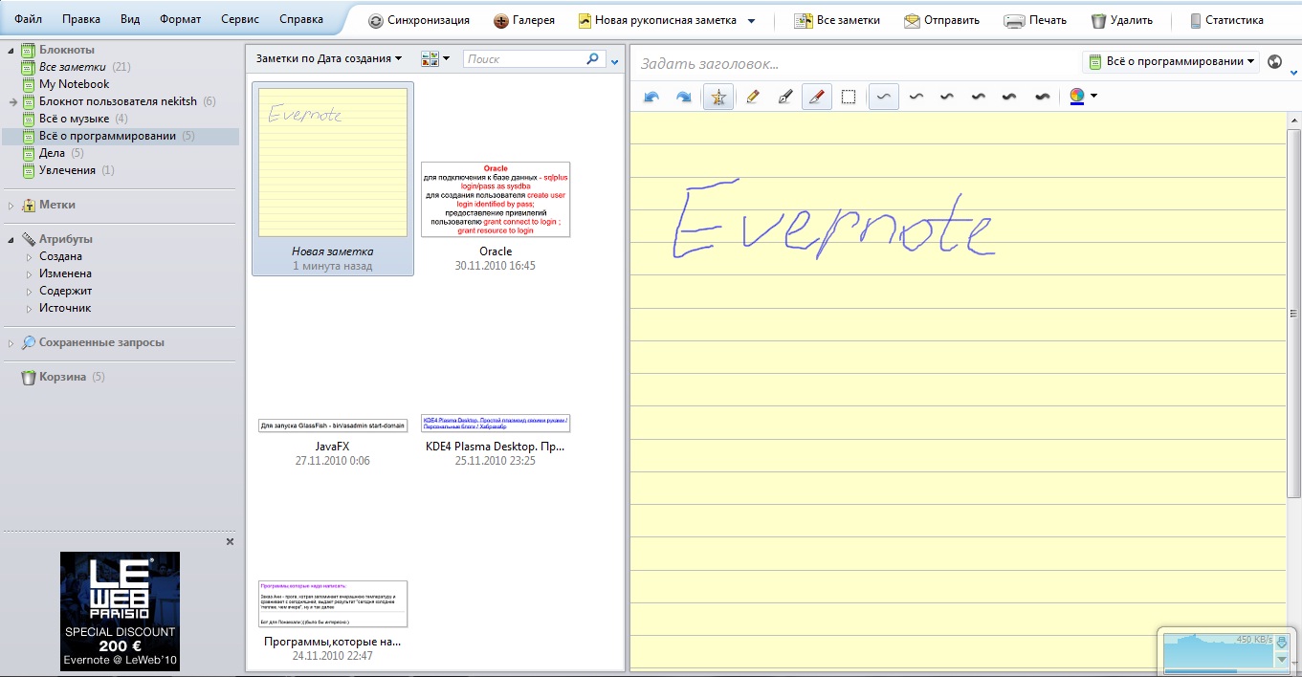This screenshot has width=1302, height=677.
Task: Open the Формат menu
Action: (181, 19)
